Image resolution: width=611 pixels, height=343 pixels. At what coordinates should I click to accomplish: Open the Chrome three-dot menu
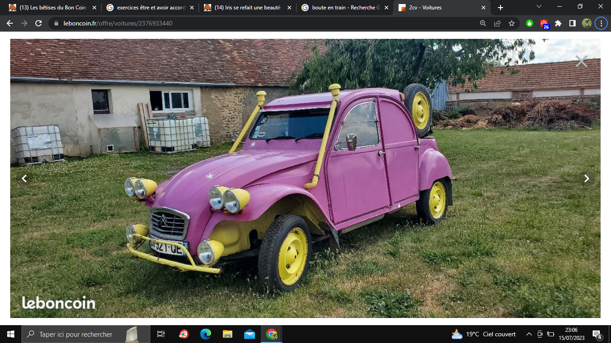601,23
